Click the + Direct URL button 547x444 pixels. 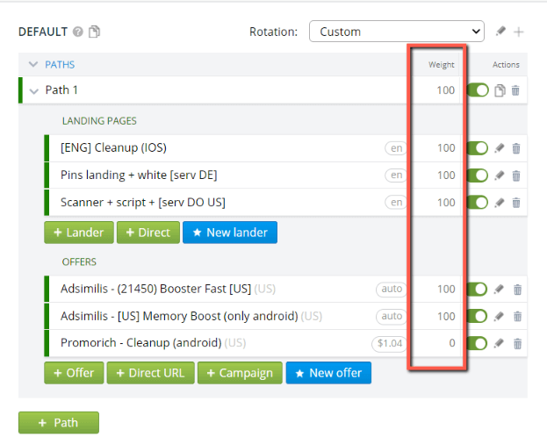(150, 373)
